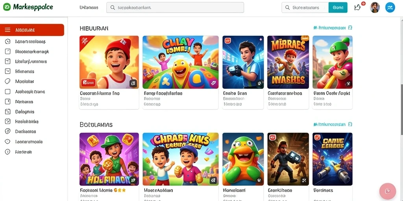Click the icon beside Reolokeiike
The height and width of the screenshot is (201, 403).
coord(8,121)
